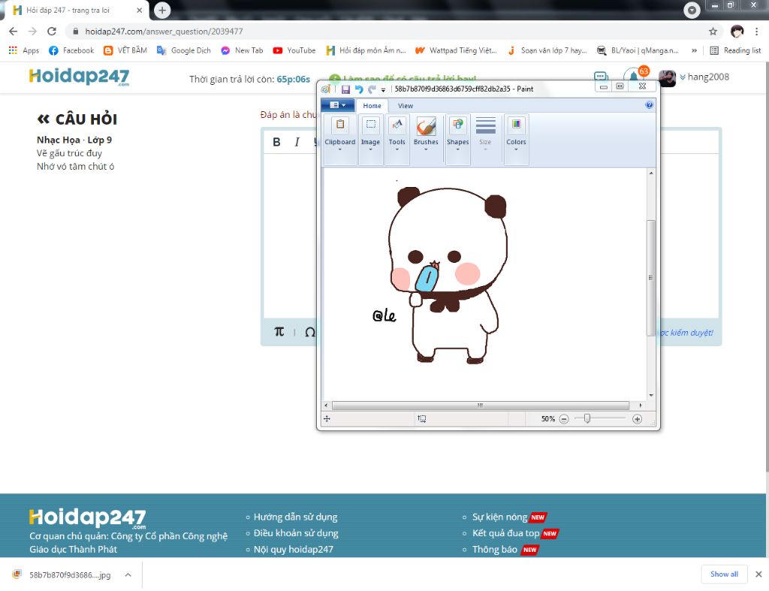The height and width of the screenshot is (591, 769).
Task: Open the New Tab bookmark
Action: tap(242, 50)
